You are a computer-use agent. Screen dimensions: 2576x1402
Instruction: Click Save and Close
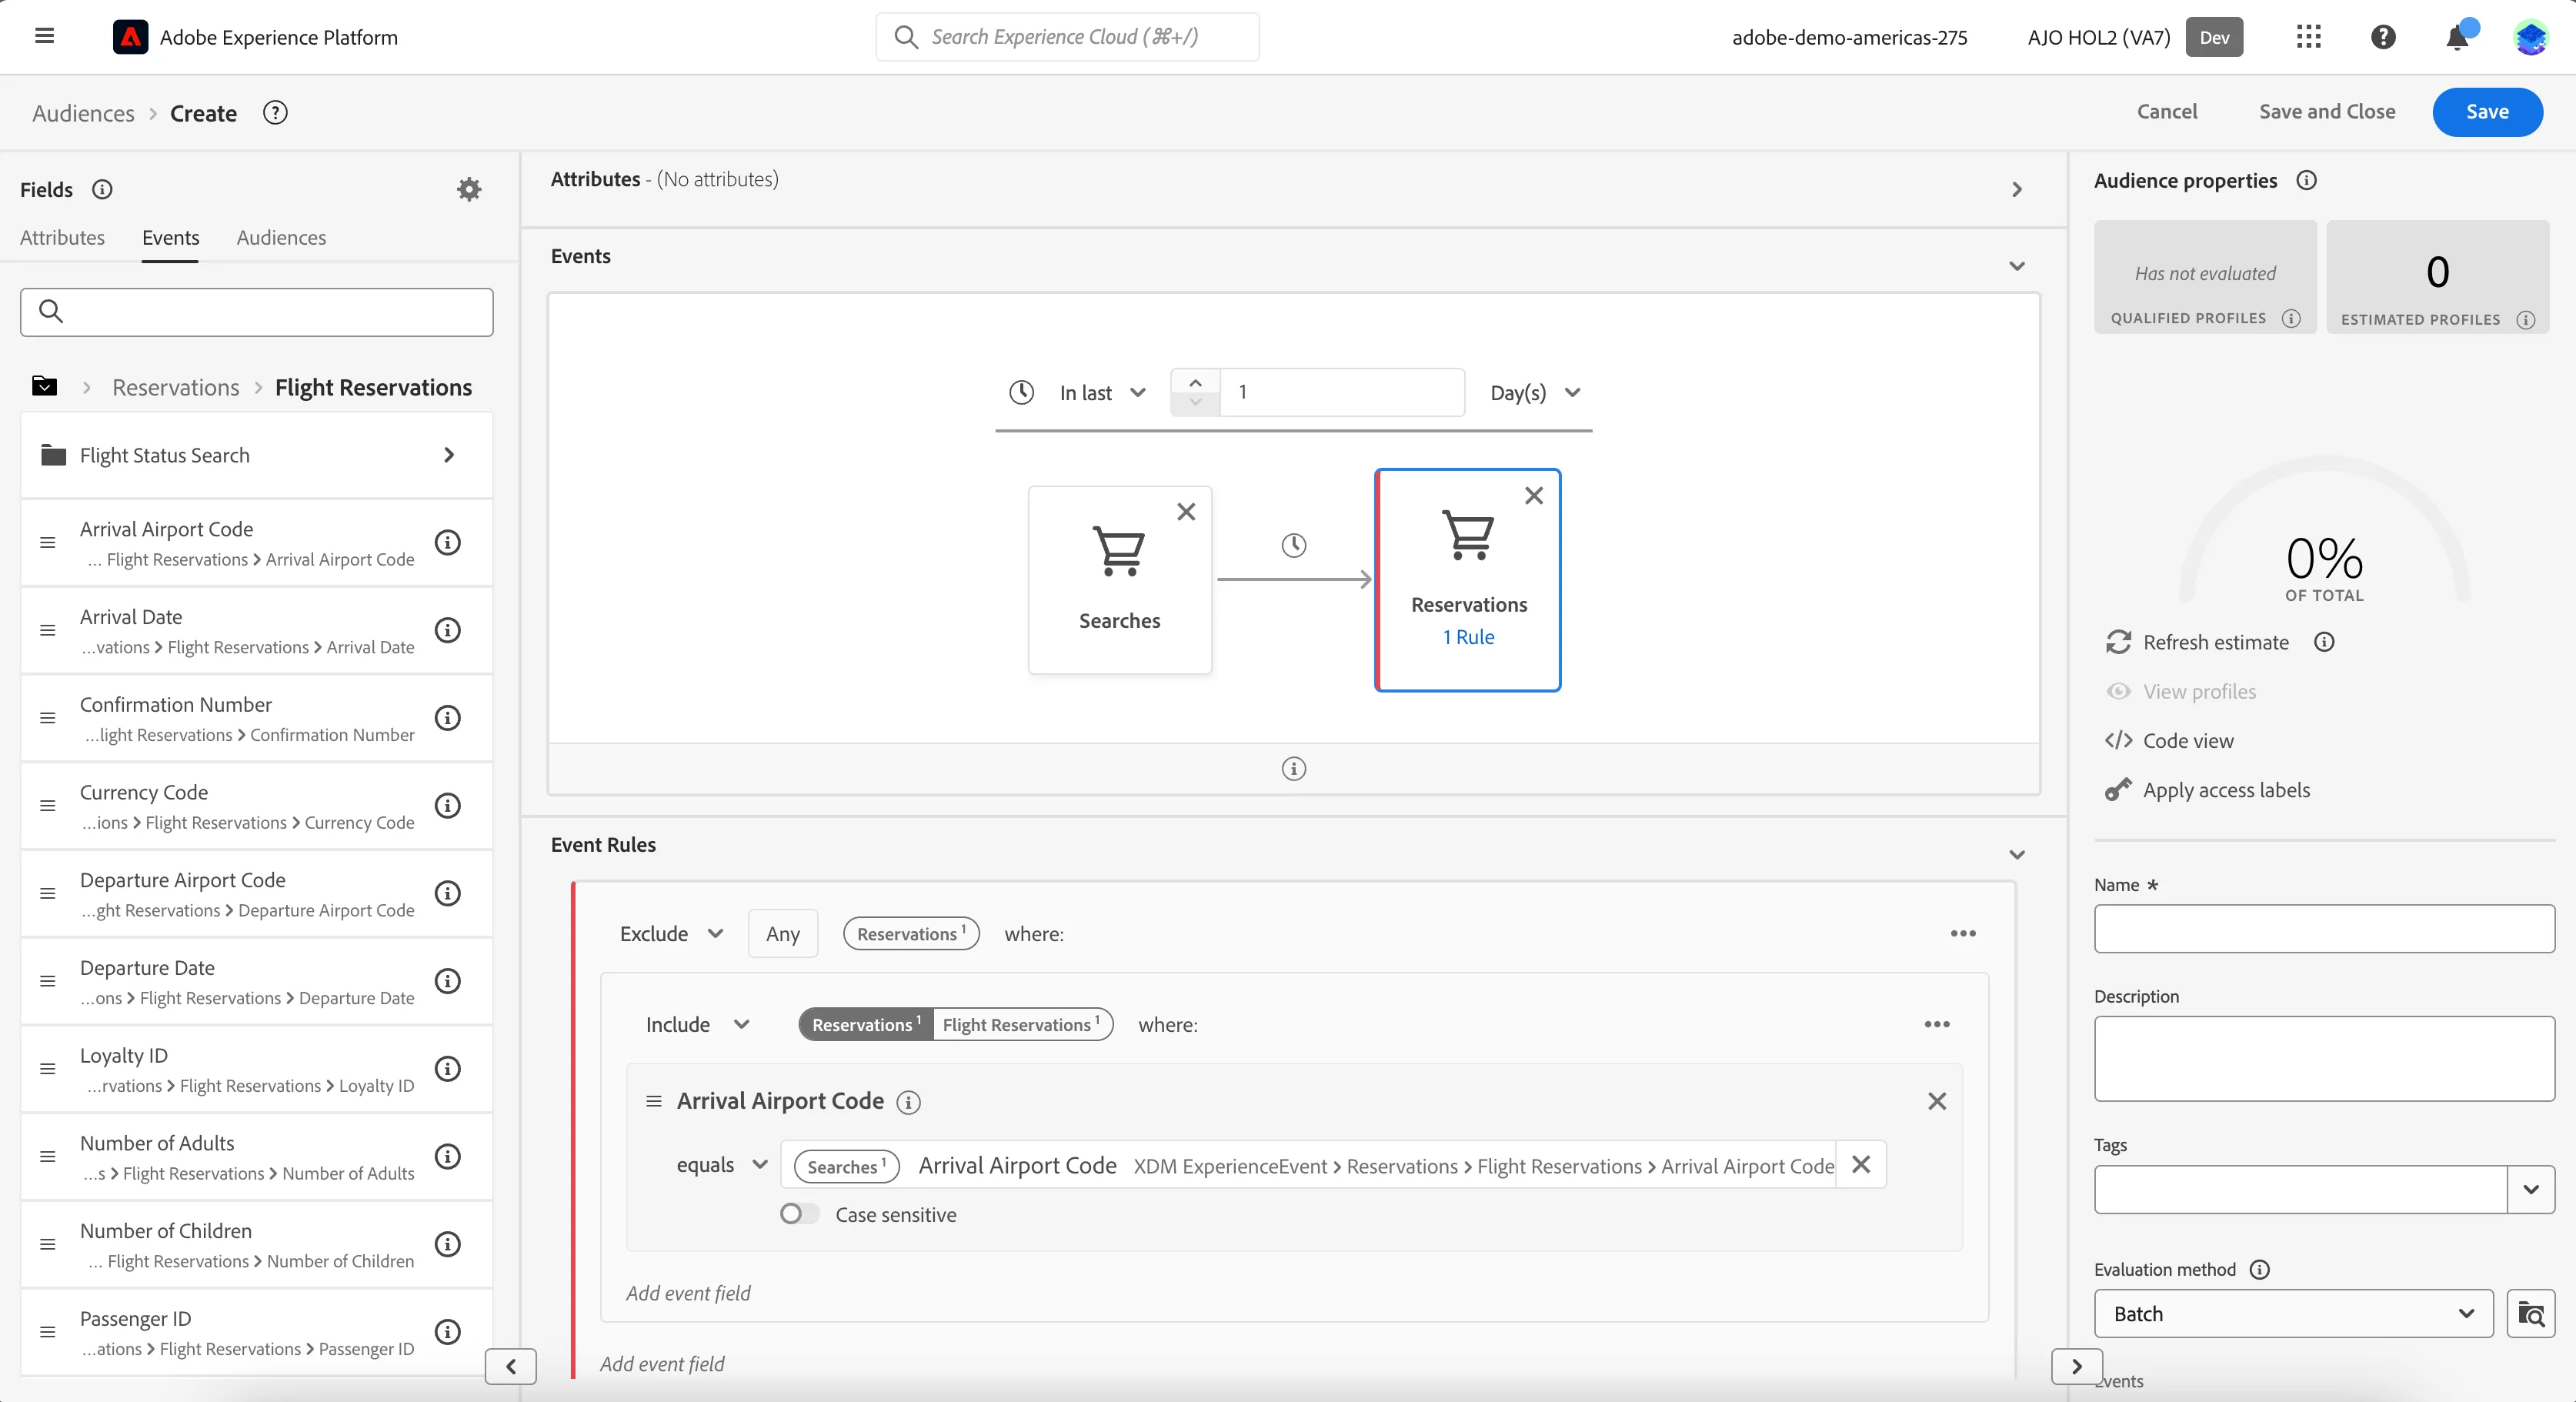point(2326,111)
